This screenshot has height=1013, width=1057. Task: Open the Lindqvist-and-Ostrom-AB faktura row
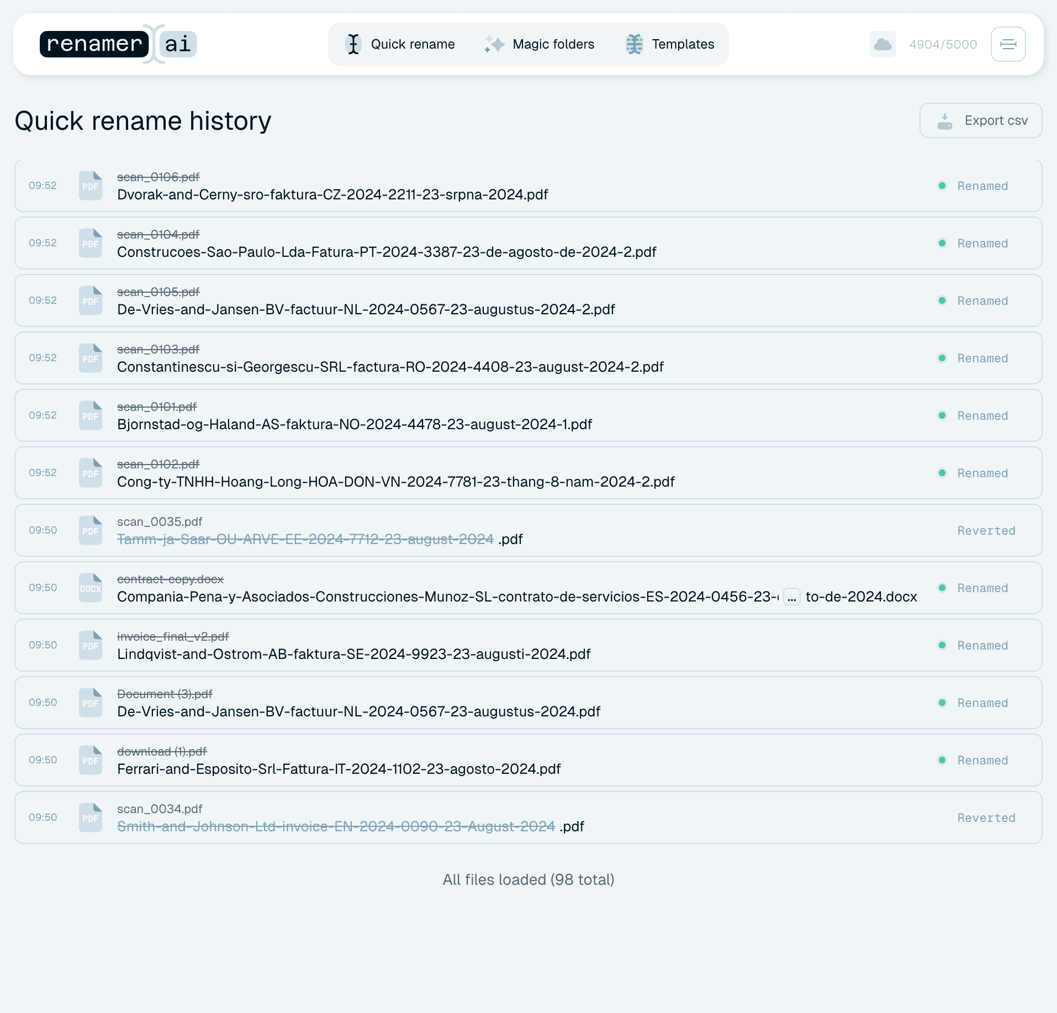pyautogui.click(x=528, y=645)
